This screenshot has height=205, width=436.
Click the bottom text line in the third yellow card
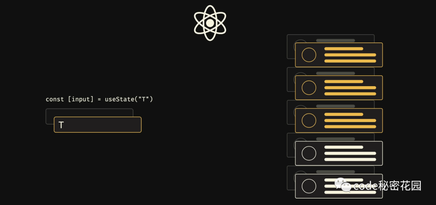(350, 126)
